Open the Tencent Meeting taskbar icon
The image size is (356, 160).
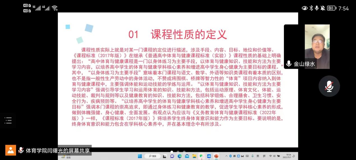[x=209, y=156]
